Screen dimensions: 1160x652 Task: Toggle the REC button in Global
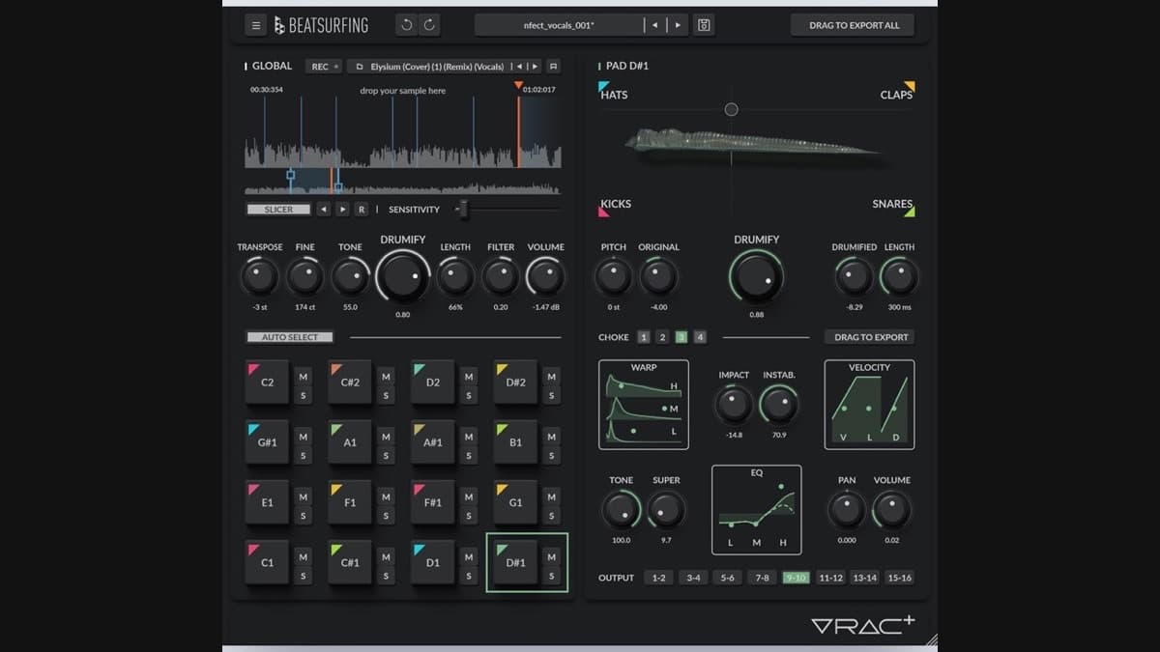coord(323,67)
